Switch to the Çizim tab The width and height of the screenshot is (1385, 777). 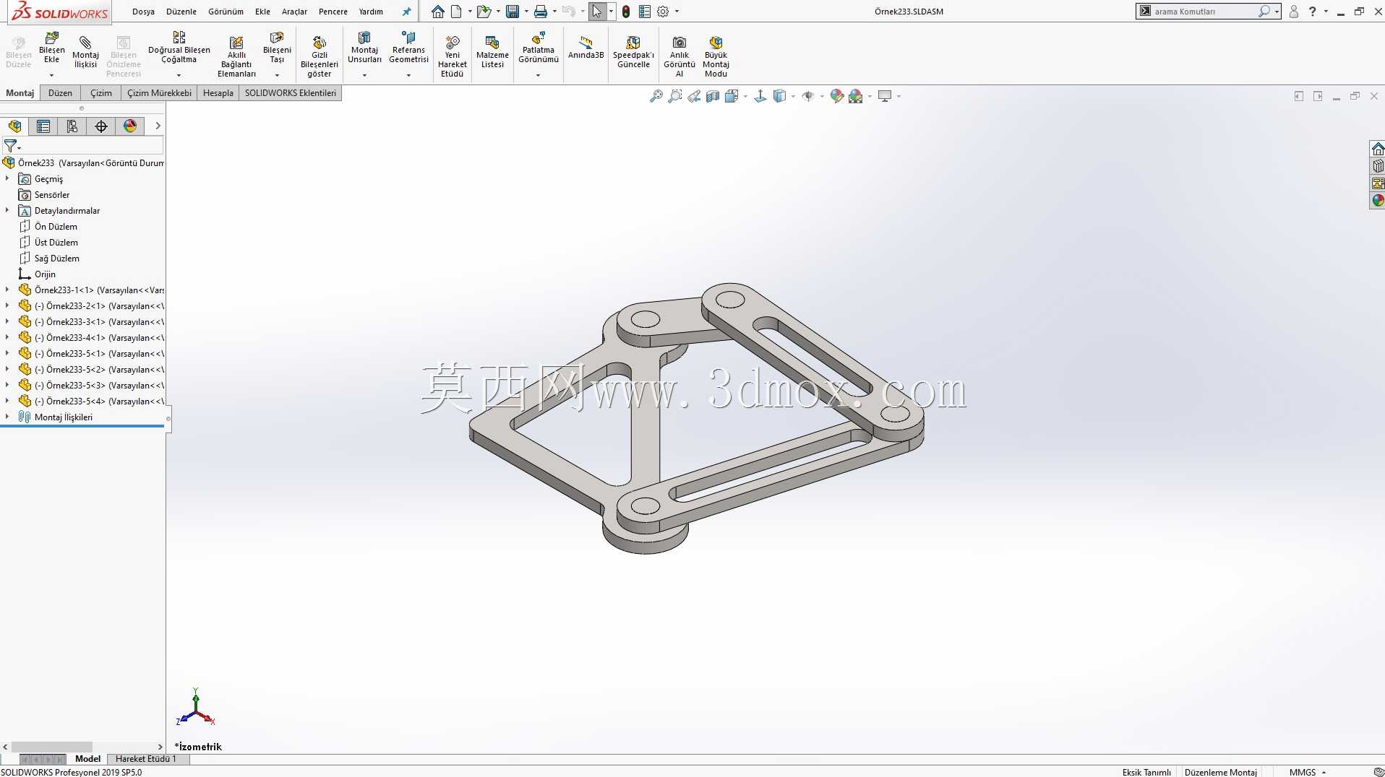point(101,93)
